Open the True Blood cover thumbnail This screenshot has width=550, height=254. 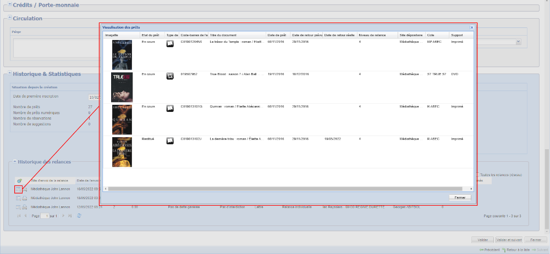tap(122, 87)
